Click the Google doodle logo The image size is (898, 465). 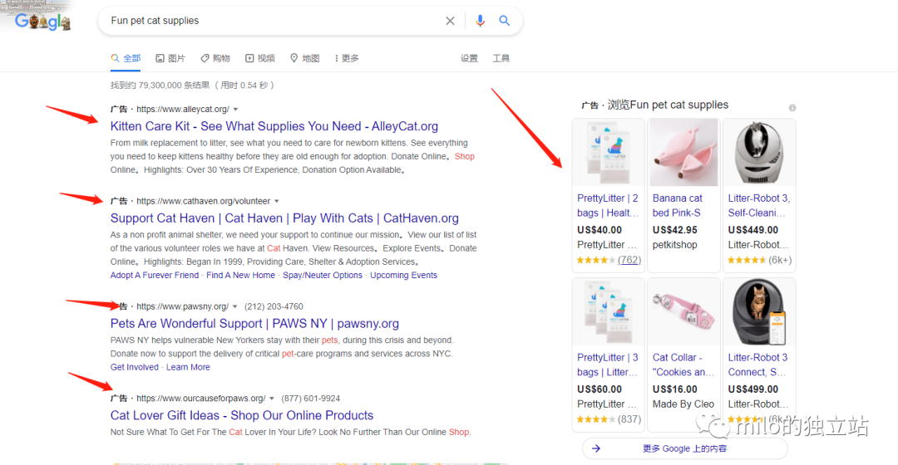[x=42, y=22]
